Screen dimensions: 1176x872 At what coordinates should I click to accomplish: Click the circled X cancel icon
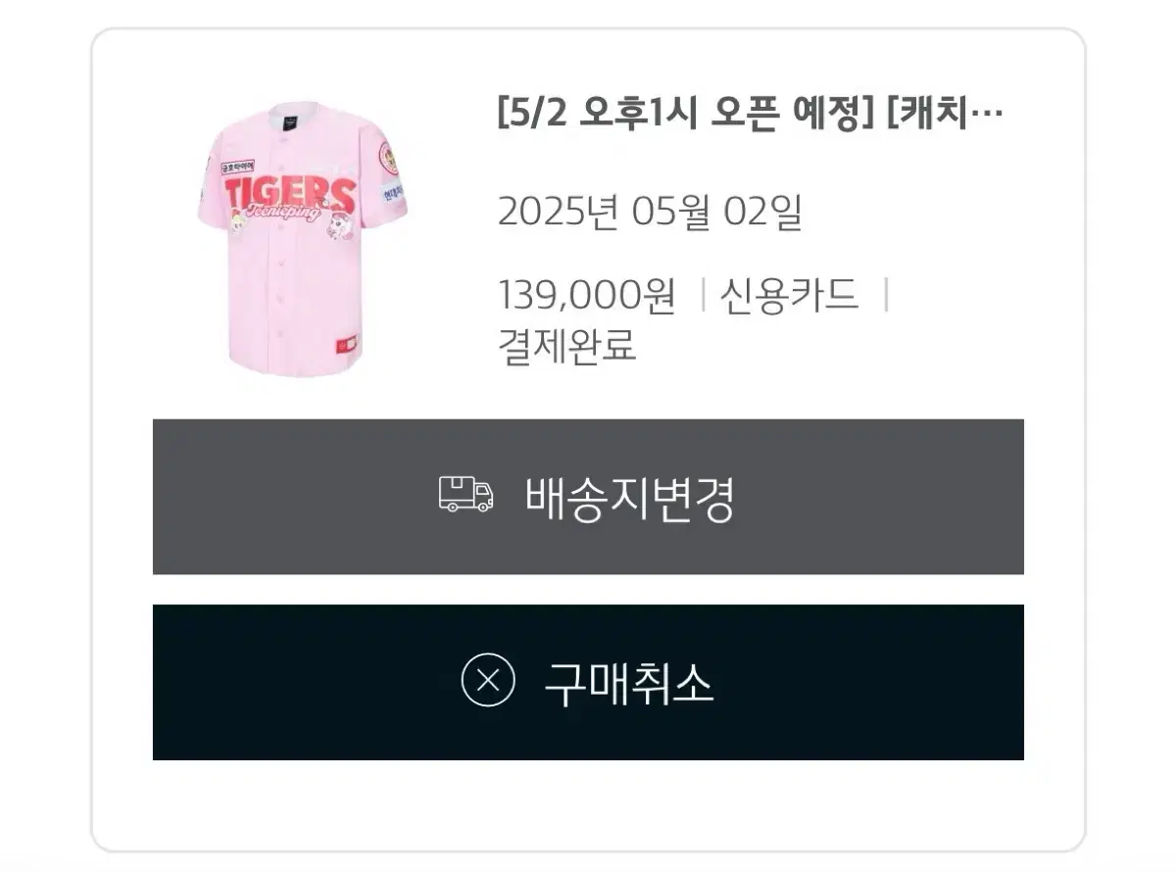tap(488, 680)
